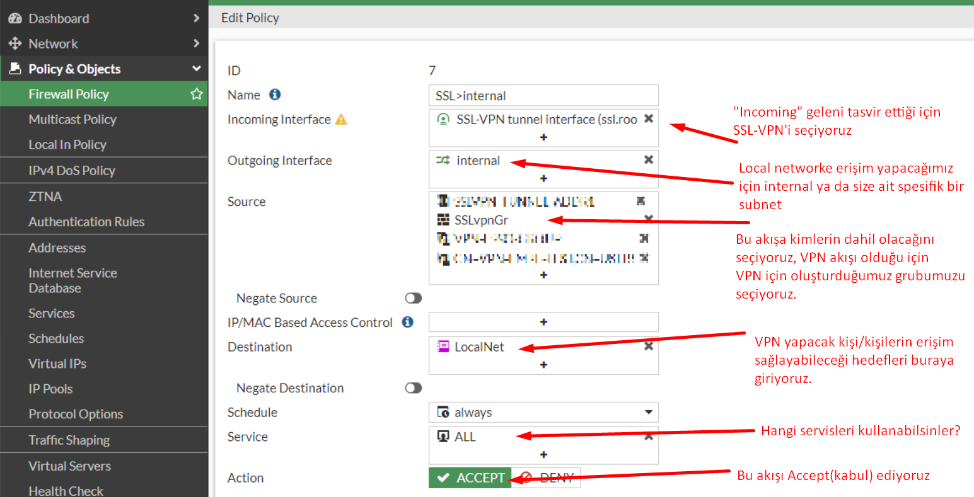The width and height of the screenshot is (974, 497).
Task: Add another entry under Incoming Interface
Action: coord(543,137)
